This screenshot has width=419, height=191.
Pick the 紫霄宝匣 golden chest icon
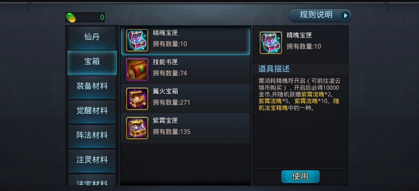tap(137, 128)
